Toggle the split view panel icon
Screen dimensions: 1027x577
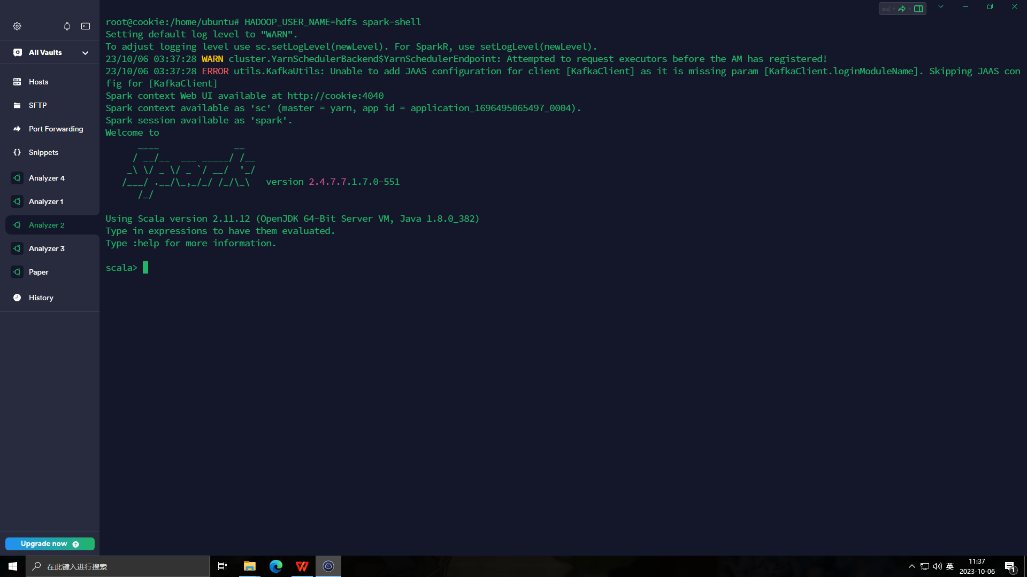(918, 9)
